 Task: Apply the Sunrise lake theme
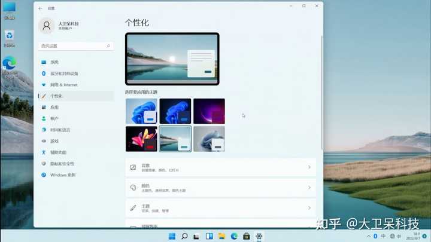(175, 139)
